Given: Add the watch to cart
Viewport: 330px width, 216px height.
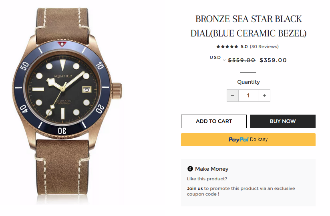Looking at the screenshot, I should tap(214, 121).
